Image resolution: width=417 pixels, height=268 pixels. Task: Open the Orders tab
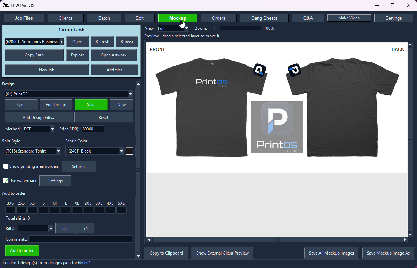219,18
